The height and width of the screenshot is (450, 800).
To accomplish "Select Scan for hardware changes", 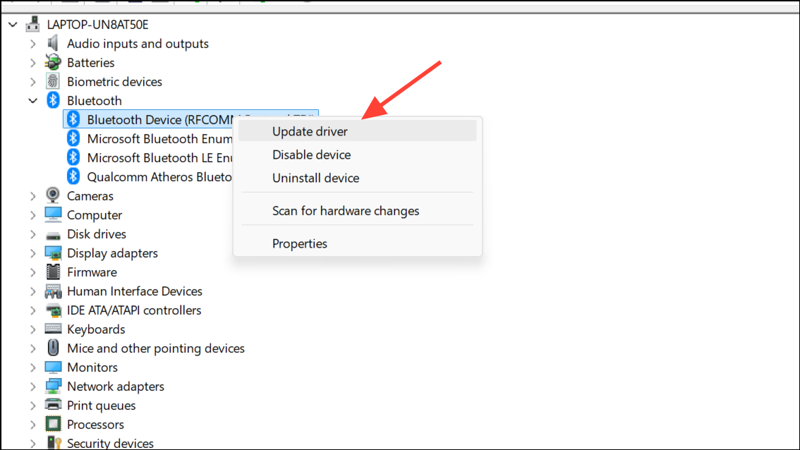I will click(346, 210).
